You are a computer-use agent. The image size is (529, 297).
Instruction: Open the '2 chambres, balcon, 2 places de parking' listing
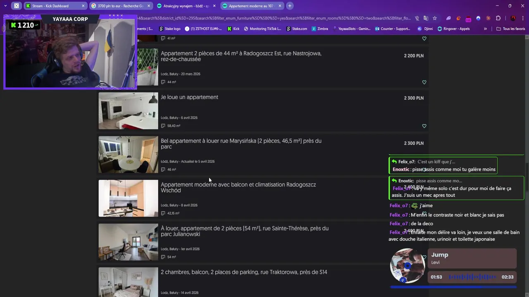[x=244, y=272]
